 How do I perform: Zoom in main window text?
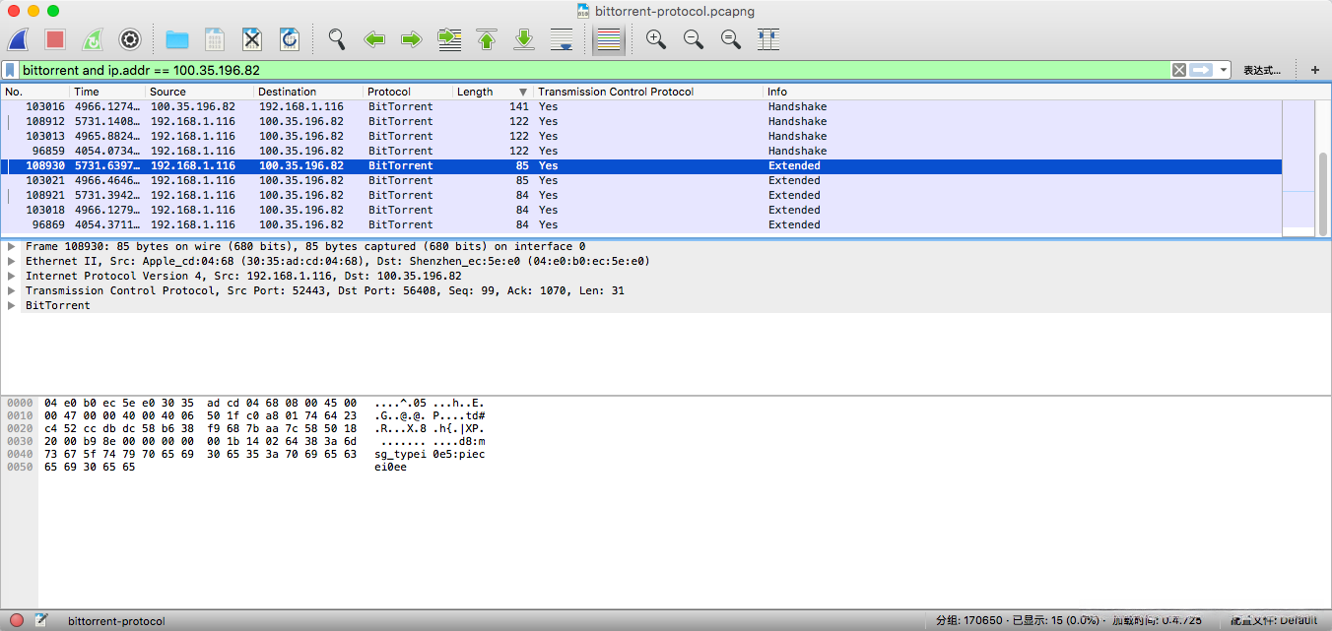click(x=656, y=40)
